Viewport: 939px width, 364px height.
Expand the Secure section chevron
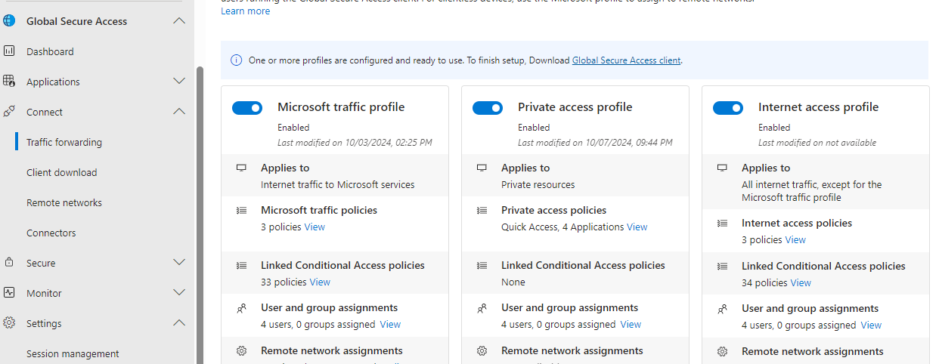click(x=179, y=262)
